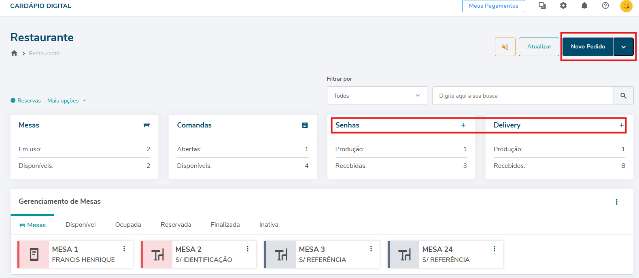Toggle the muted sound notification button
This screenshot has width=639, height=278.
505,47
